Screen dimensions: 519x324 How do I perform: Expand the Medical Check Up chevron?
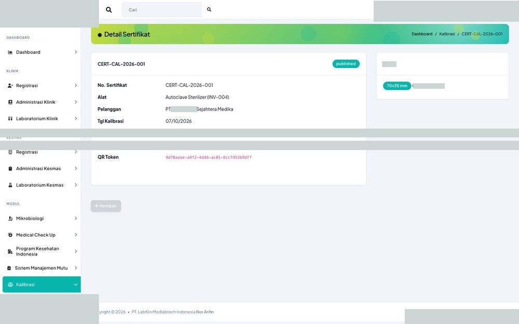click(75, 235)
